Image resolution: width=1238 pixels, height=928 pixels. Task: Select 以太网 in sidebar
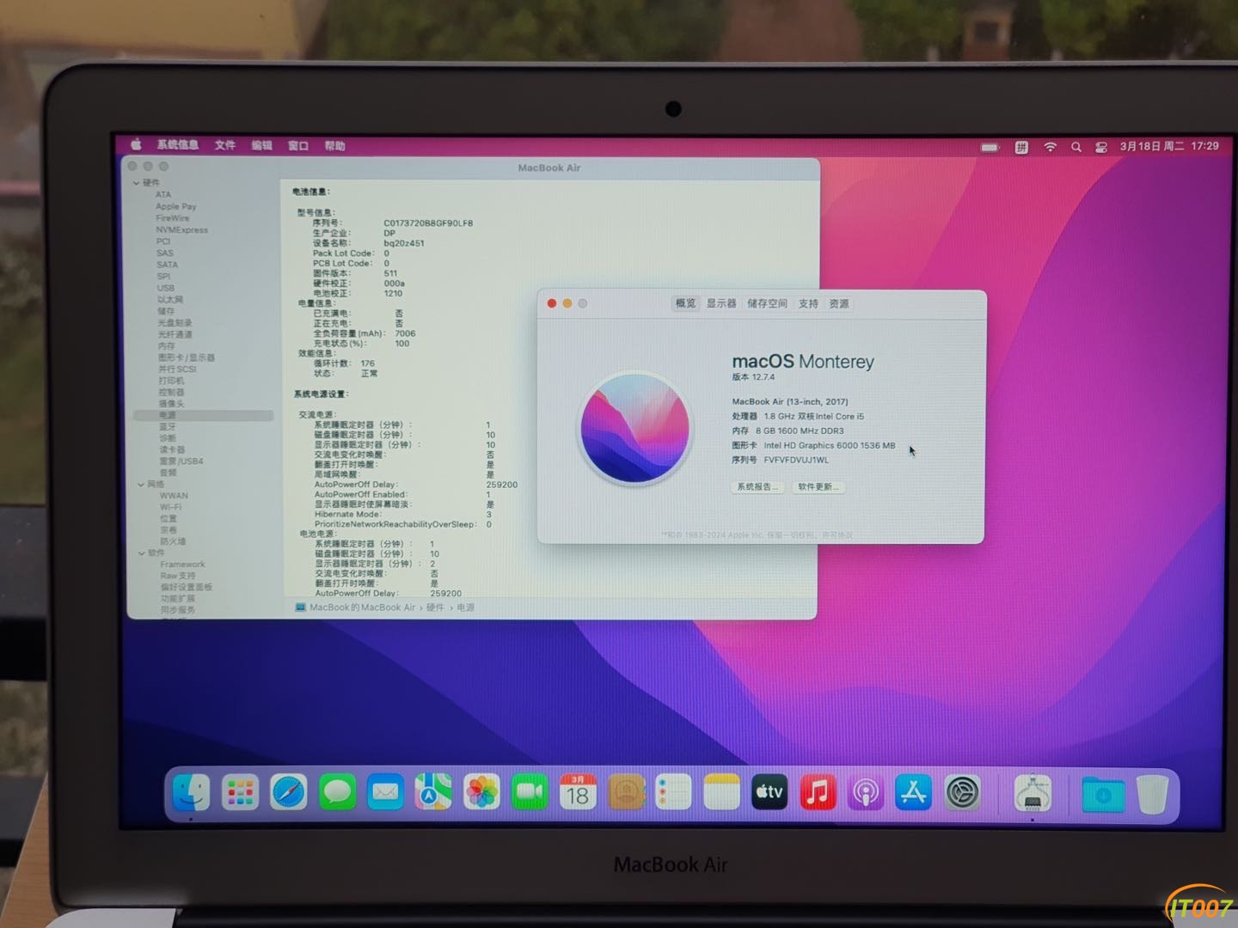[170, 299]
